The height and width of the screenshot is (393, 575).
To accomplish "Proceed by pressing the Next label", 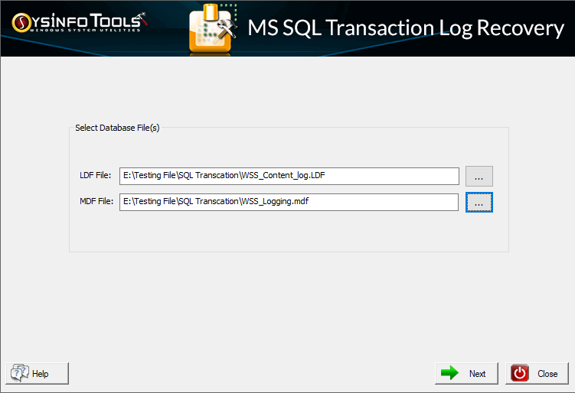I will tap(477, 374).
